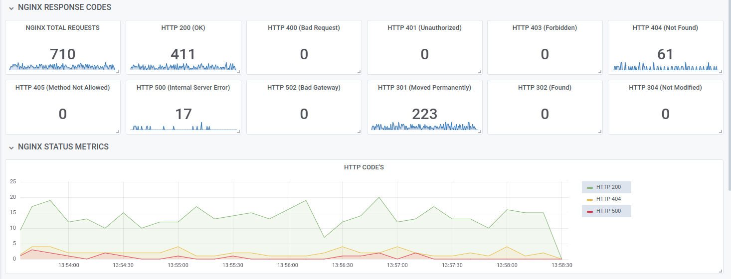
Task: Grab resize handle of HTTP 400 panel
Action: [x=359, y=72]
